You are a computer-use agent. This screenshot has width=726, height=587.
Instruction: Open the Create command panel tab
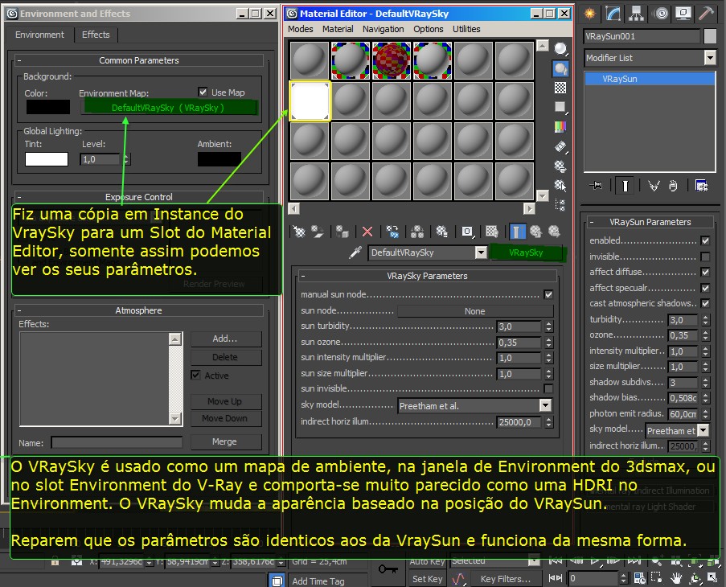590,14
